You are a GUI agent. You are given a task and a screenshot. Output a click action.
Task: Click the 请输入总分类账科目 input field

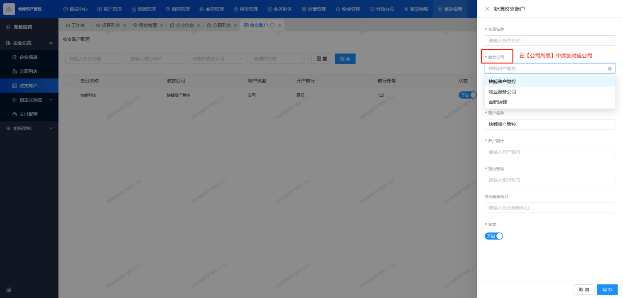[x=549, y=208]
